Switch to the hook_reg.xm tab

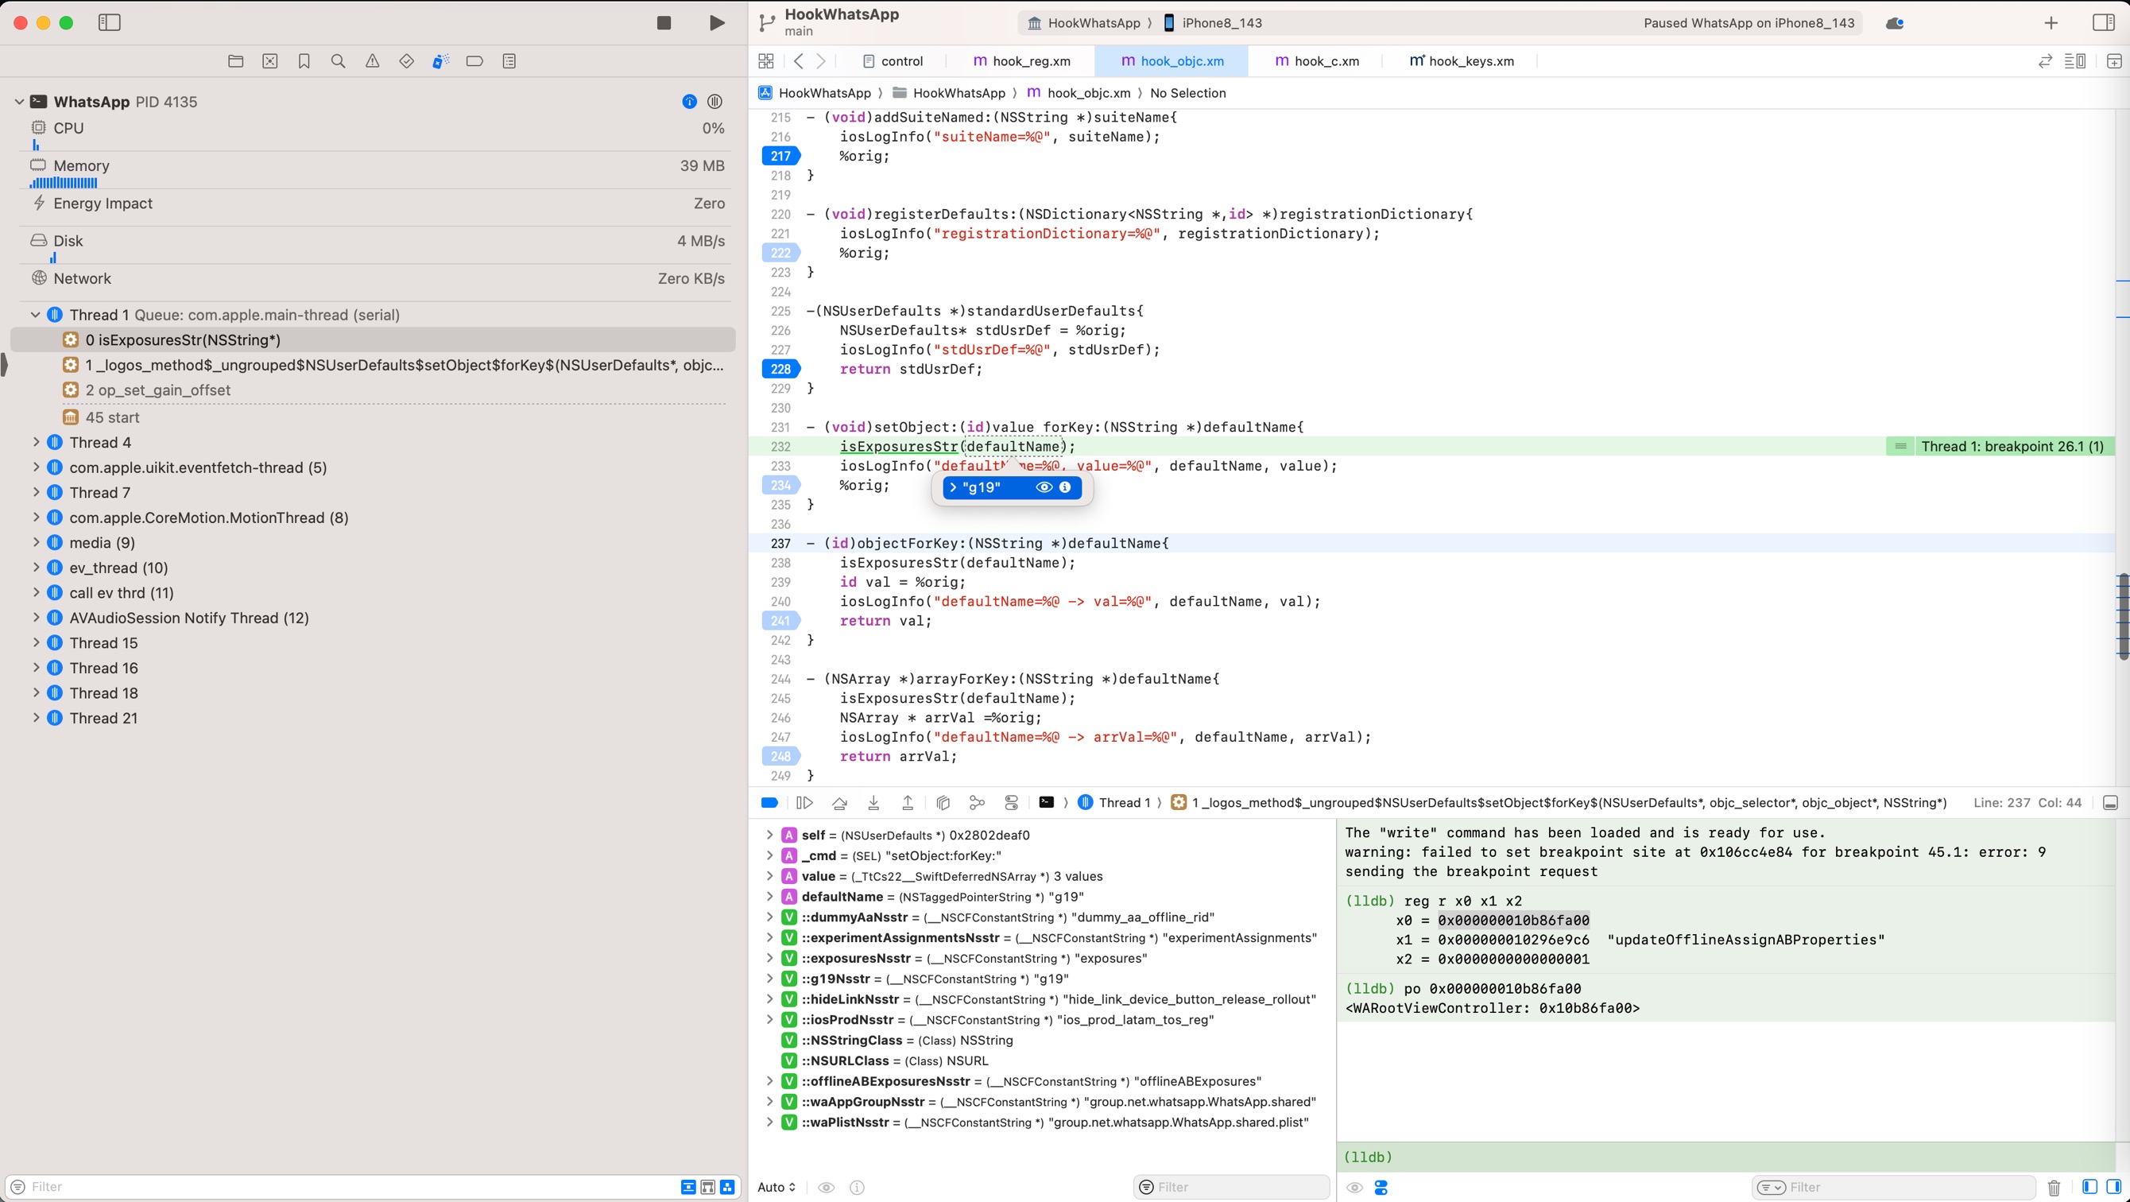tap(1021, 61)
